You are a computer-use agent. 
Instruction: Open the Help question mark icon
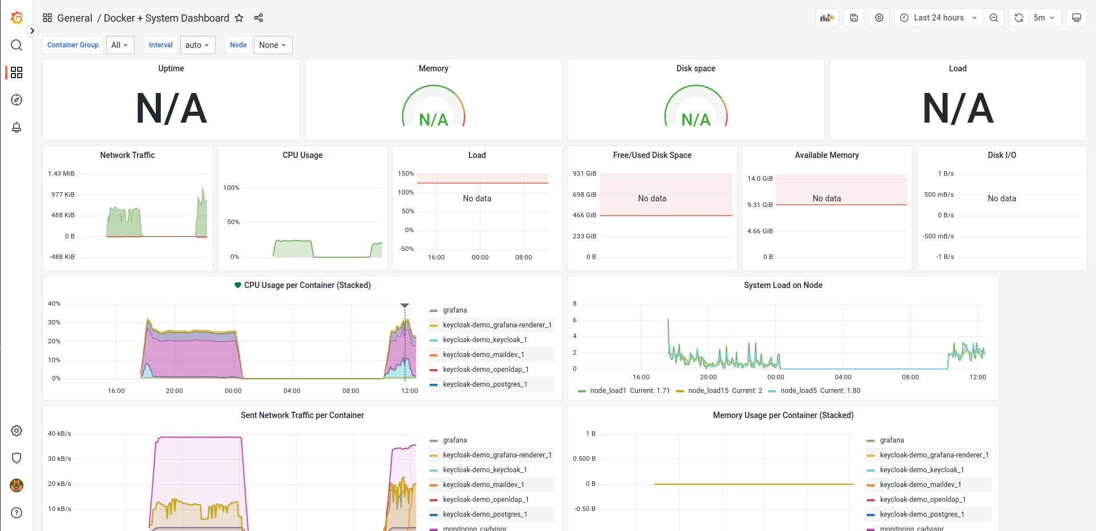coord(17,513)
